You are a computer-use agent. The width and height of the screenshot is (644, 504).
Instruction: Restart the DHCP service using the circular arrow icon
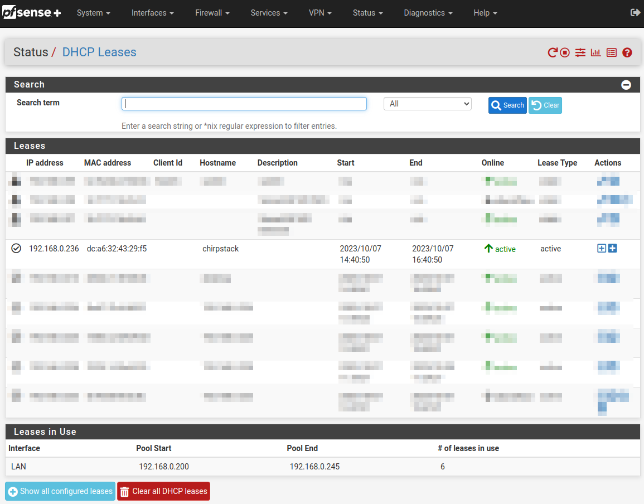552,52
